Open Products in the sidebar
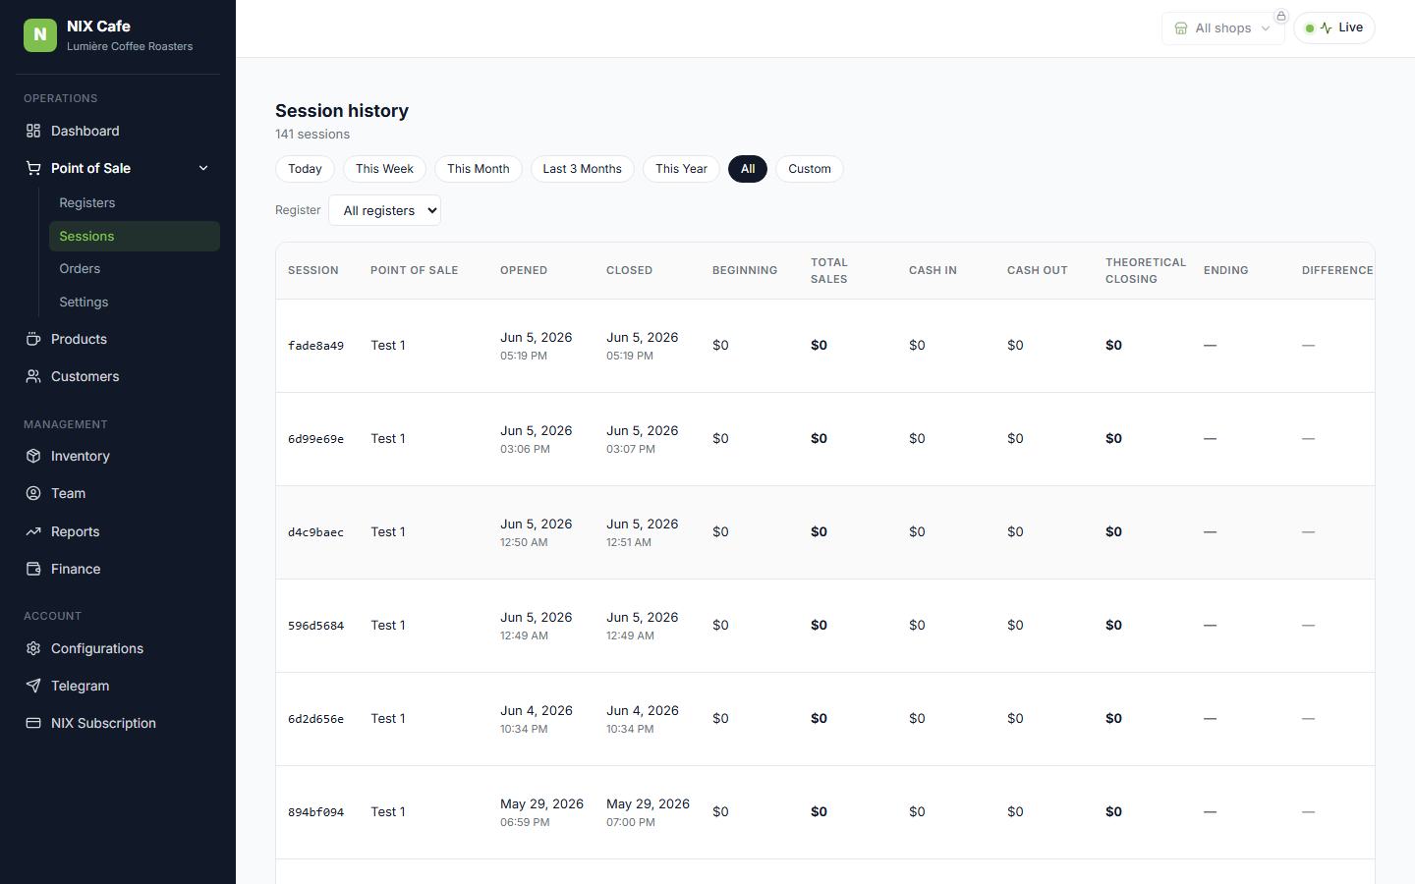The width and height of the screenshot is (1415, 884). [118, 339]
